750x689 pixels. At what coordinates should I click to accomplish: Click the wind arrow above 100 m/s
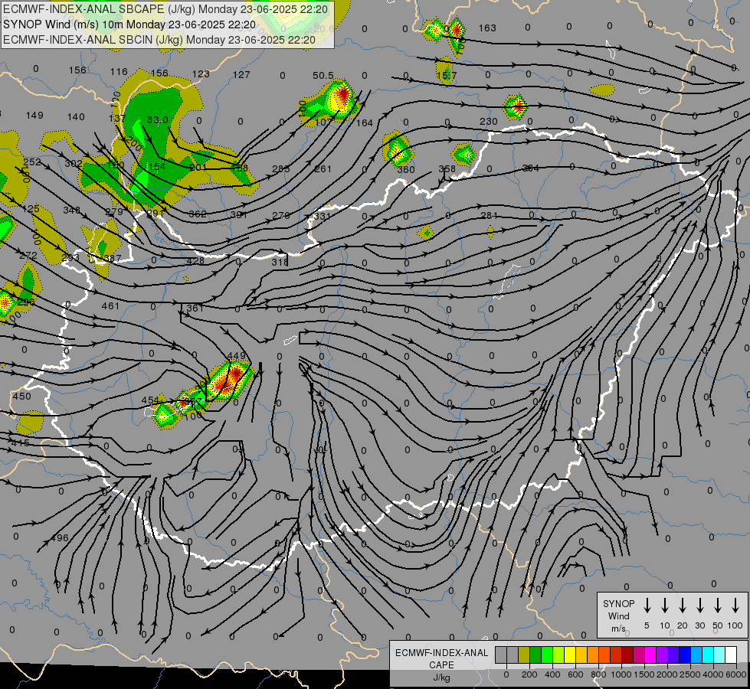pyautogui.click(x=735, y=606)
